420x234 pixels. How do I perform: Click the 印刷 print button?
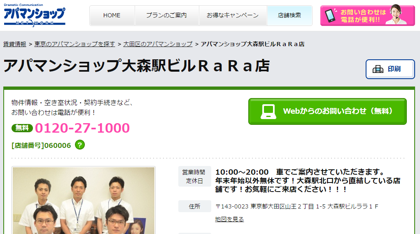390,69
